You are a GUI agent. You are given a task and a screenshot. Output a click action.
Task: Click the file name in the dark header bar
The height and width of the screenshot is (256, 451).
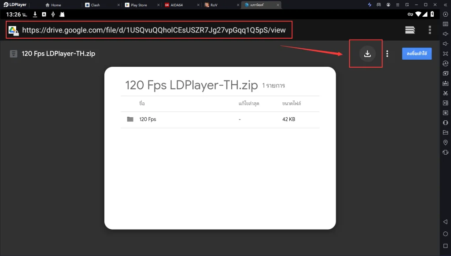coord(59,54)
